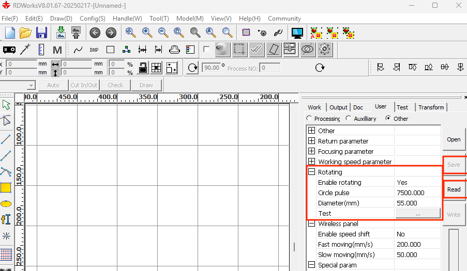Switch to the Work tab
Viewport: 467px width, 271px height.
point(314,107)
